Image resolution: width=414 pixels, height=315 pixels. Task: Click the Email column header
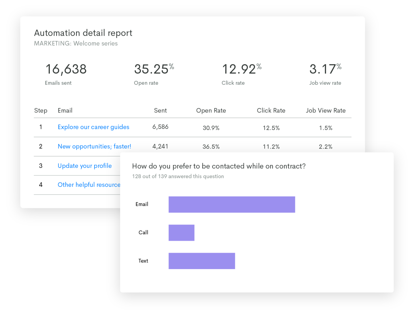click(65, 111)
